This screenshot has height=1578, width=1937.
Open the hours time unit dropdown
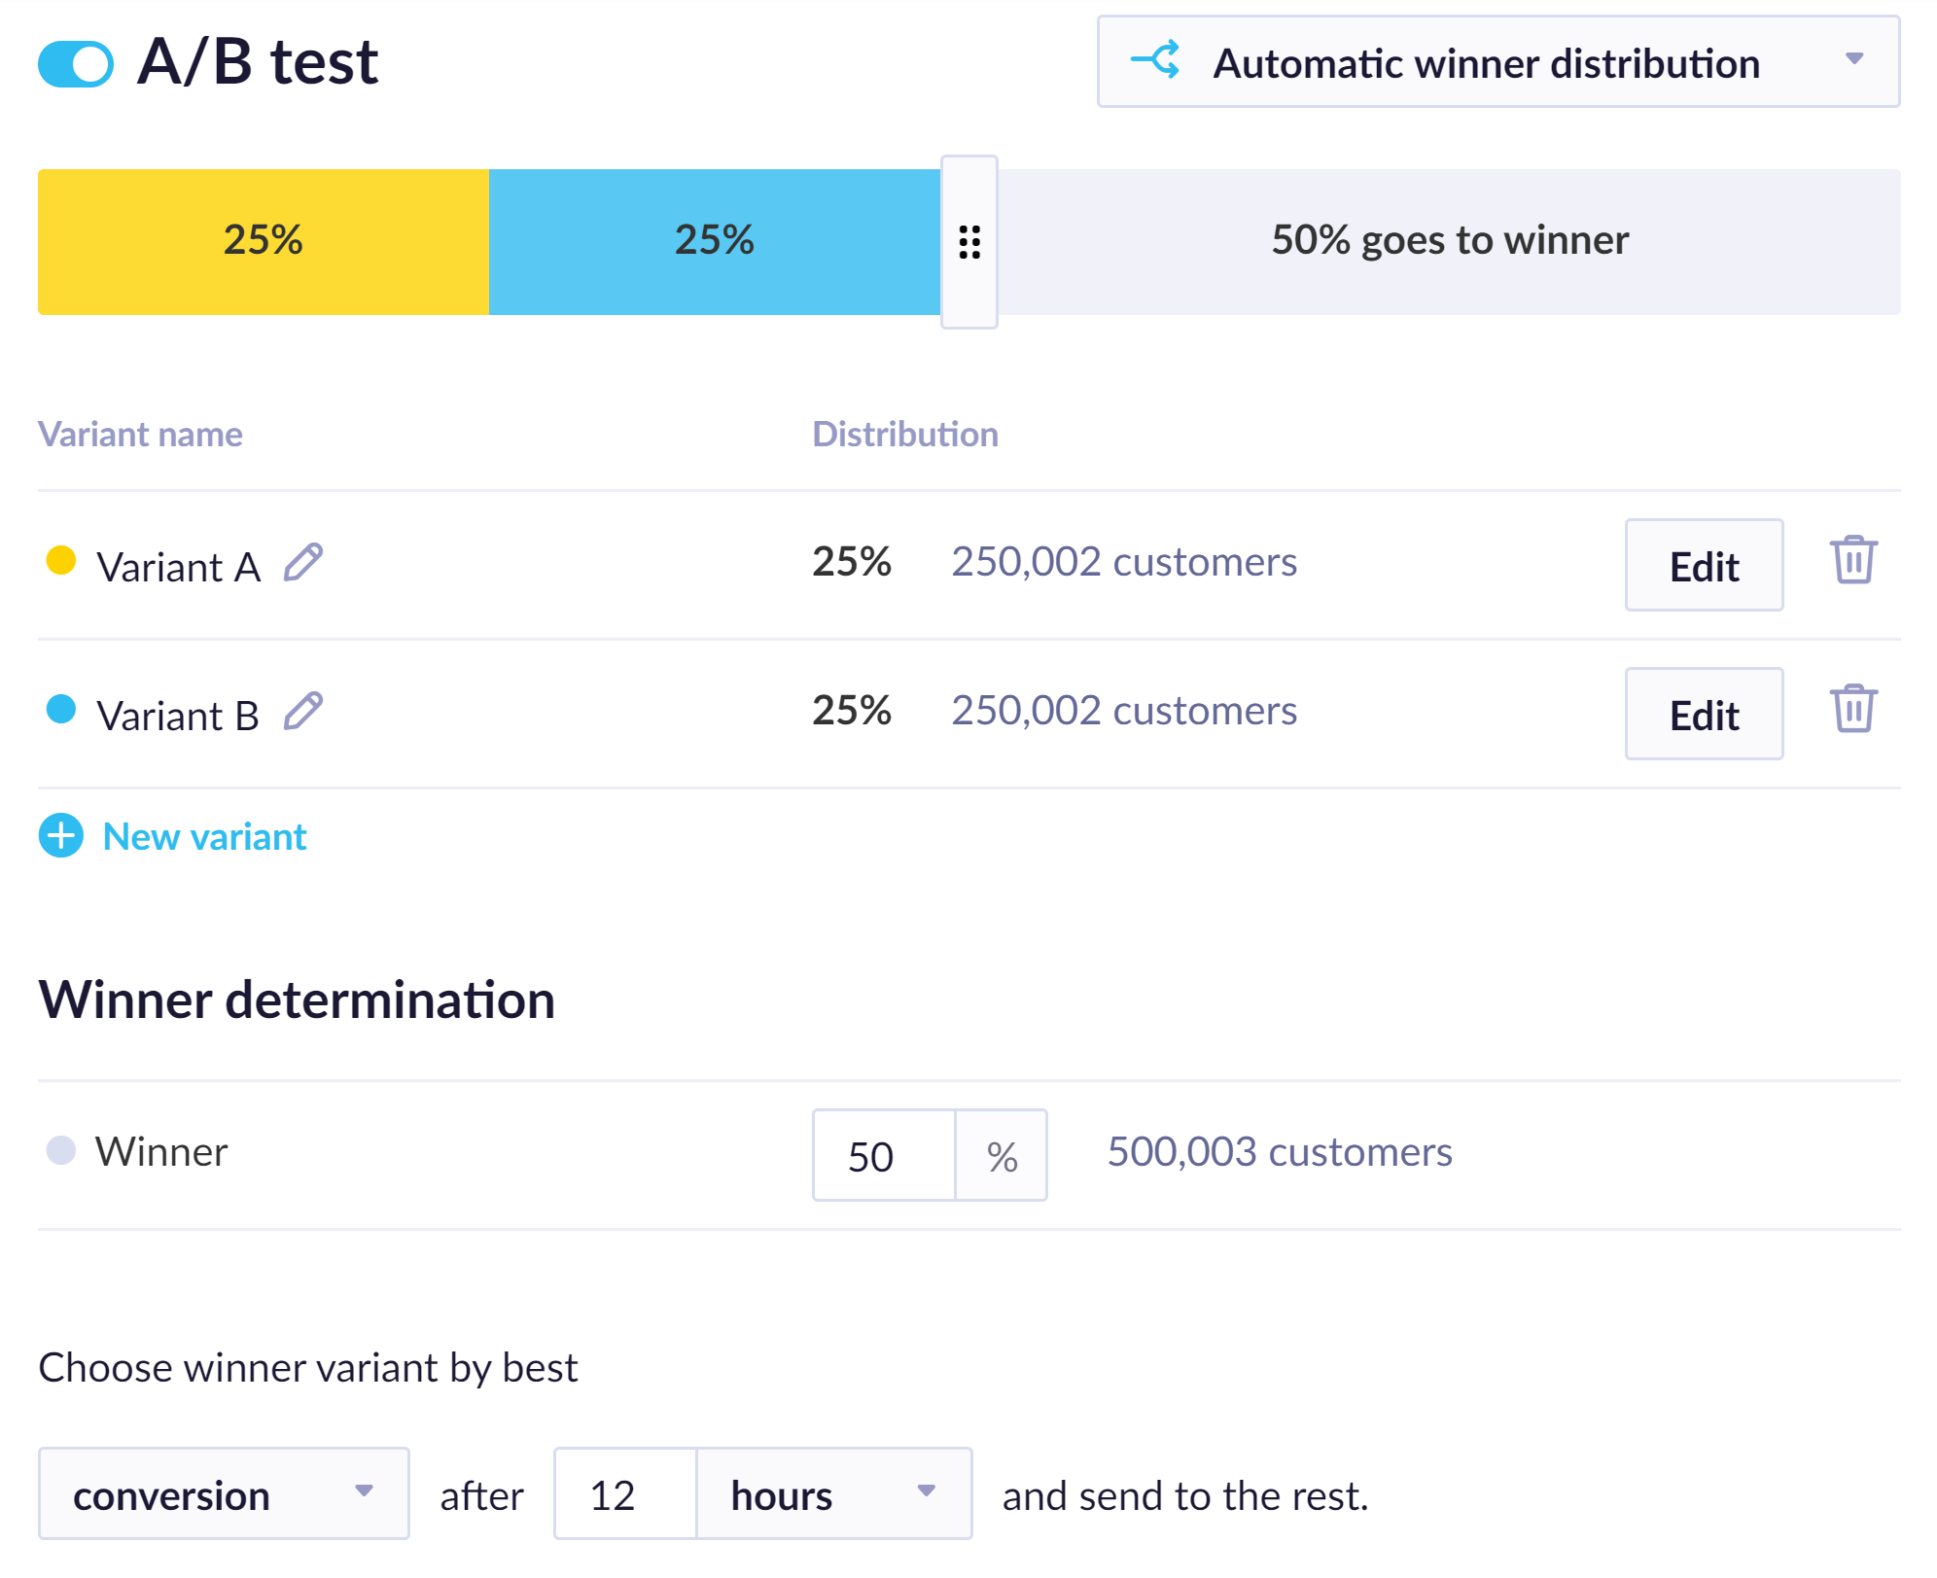[833, 1494]
